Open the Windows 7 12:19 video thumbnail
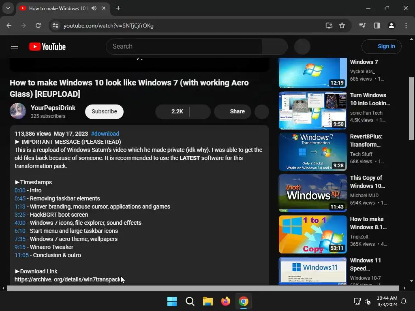The image size is (415, 311). click(x=312, y=73)
